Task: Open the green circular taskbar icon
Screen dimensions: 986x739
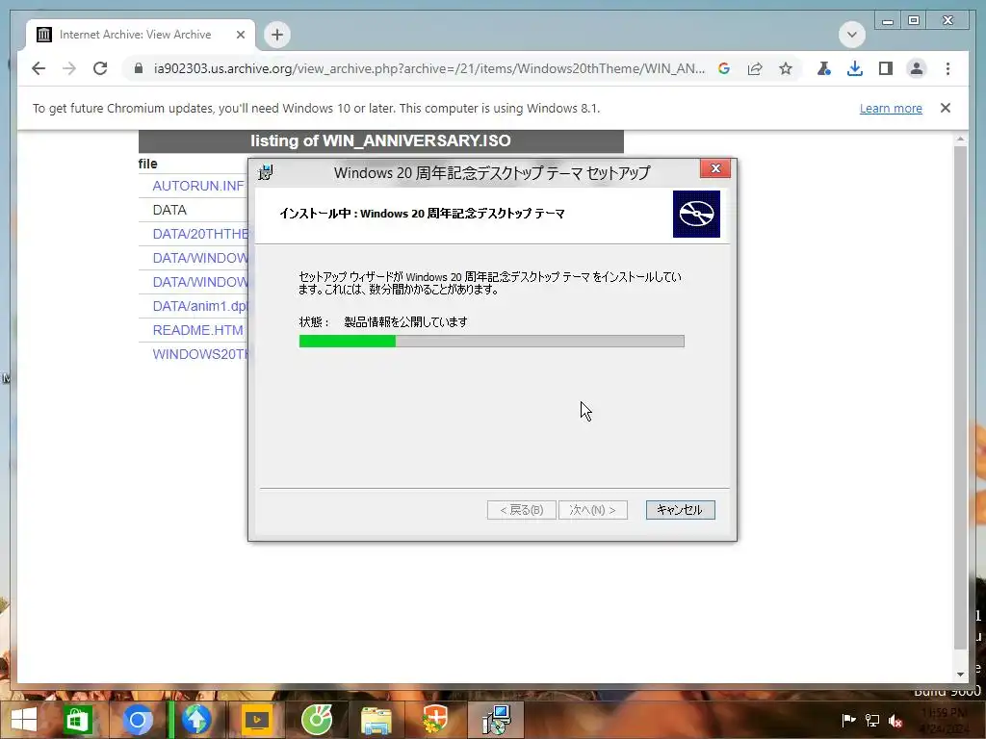Action: point(316,720)
